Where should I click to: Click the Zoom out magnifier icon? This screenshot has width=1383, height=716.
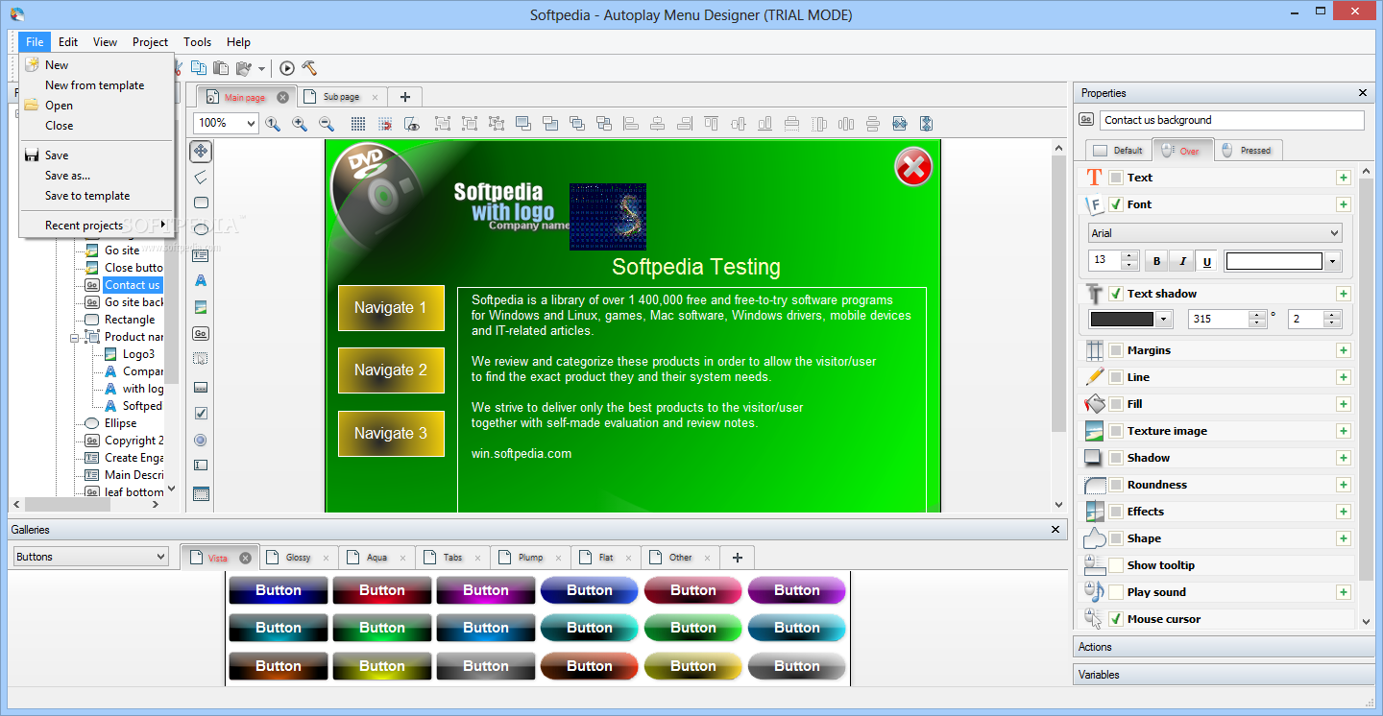tap(327, 124)
